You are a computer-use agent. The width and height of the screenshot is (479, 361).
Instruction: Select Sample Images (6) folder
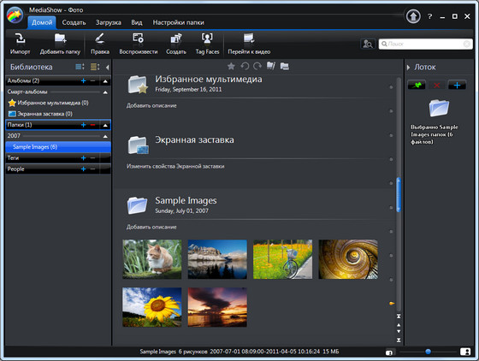(x=58, y=147)
